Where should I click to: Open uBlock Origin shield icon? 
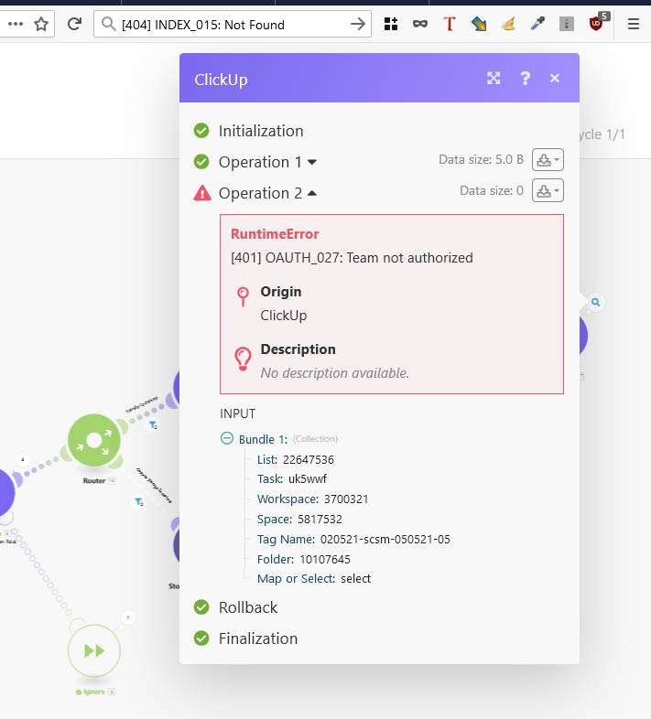pyautogui.click(x=596, y=23)
